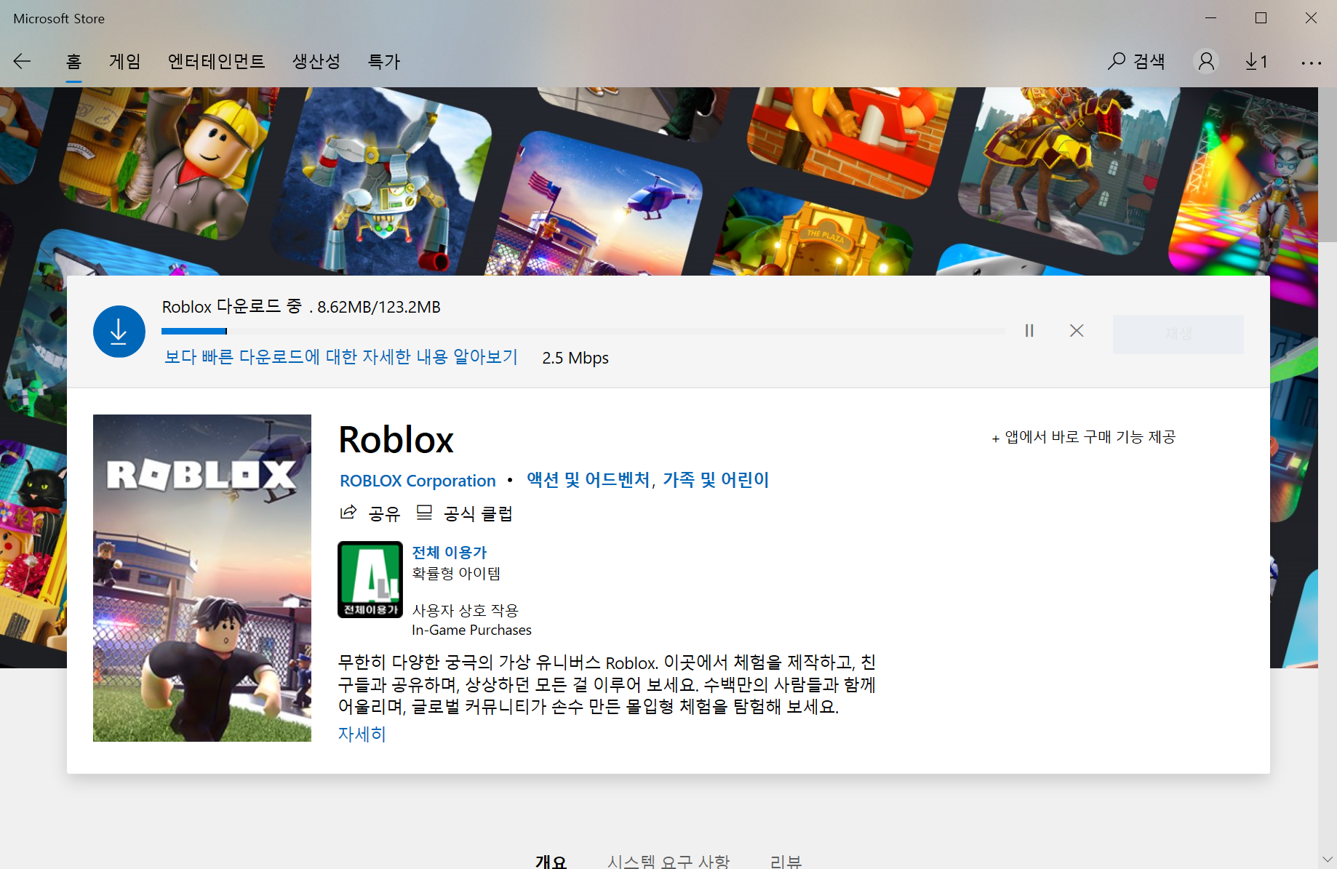Viewport: 1337px width, 869px height.
Task: Share Roblox with the 공유 button
Action: 370,513
